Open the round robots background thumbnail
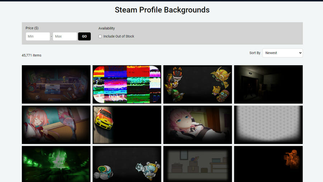This screenshot has height=182, width=323. coord(127,164)
